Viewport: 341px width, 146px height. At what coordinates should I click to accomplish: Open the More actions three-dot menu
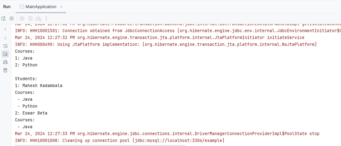[46, 18]
